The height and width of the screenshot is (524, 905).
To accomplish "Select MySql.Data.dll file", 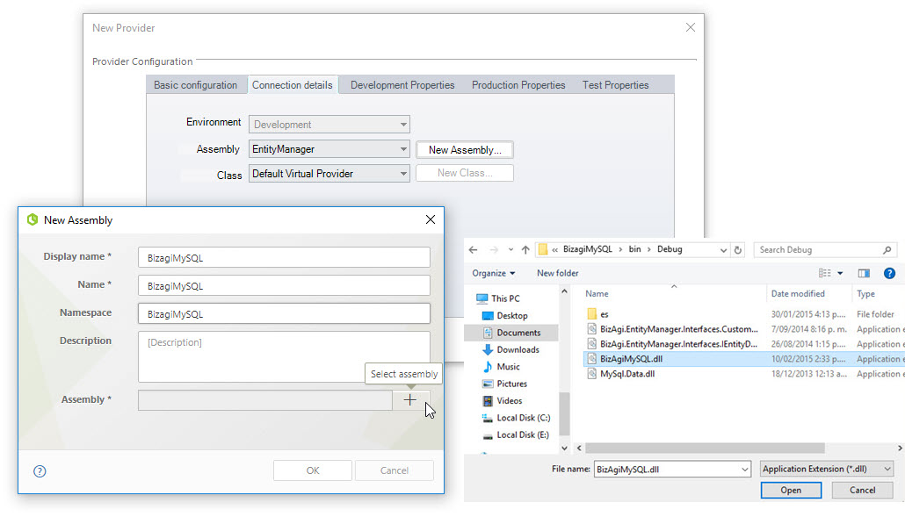I will [x=621, y=374].
